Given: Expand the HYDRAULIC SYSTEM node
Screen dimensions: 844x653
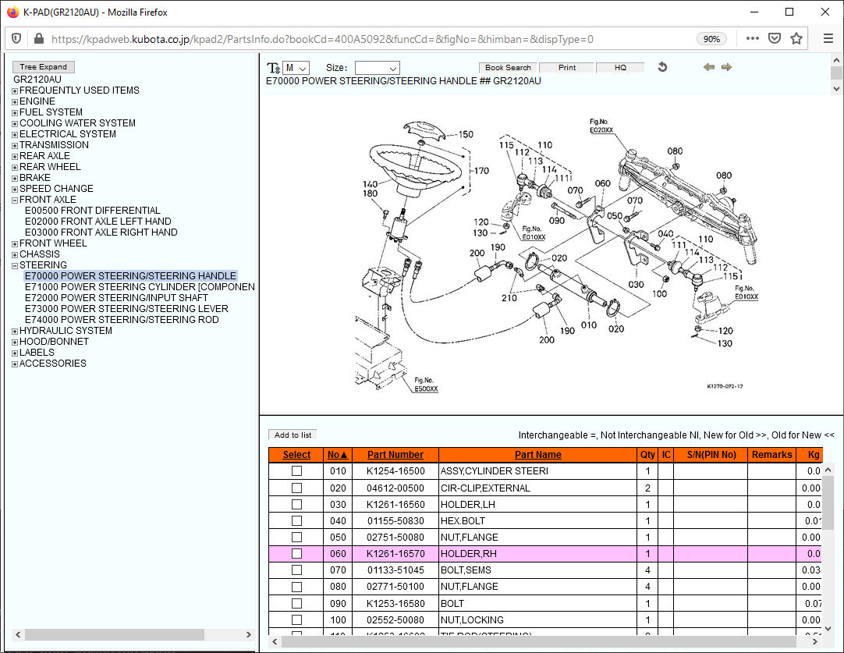Looking at the screenshot, I should tap(15, 331).
